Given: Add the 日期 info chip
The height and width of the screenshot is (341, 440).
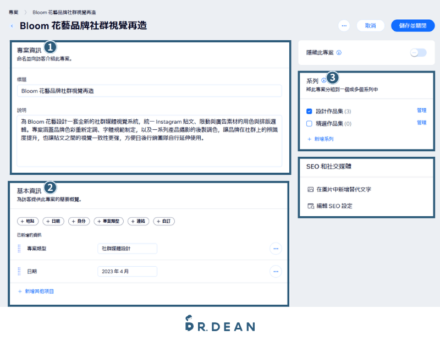Looking at the screenshot, I should pos(53,222).
